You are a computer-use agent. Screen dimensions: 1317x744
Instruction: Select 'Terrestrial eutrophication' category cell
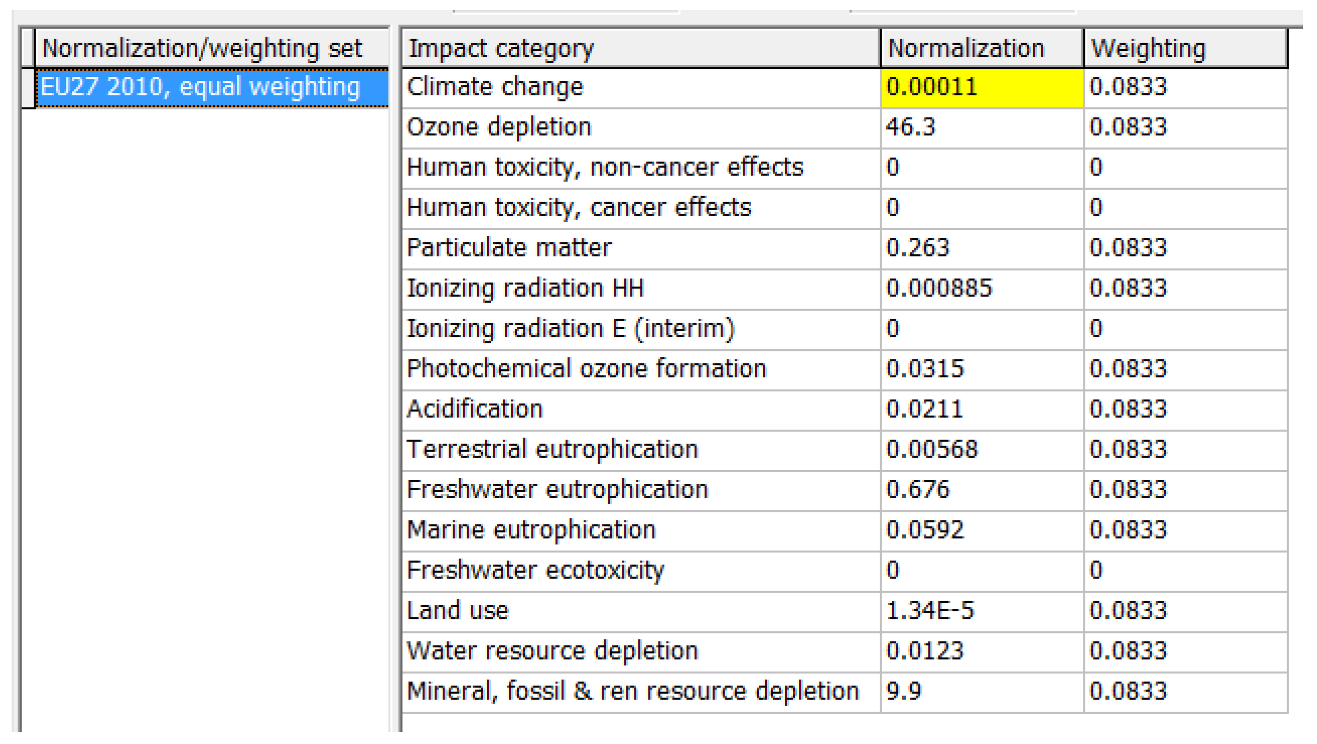tap(641, 450)
